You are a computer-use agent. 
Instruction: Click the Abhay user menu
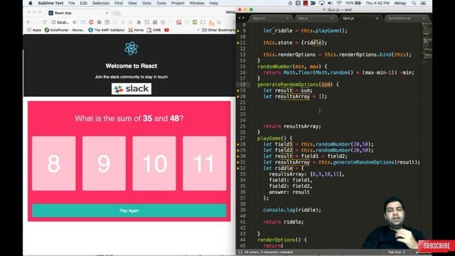[x=400, y=3]
